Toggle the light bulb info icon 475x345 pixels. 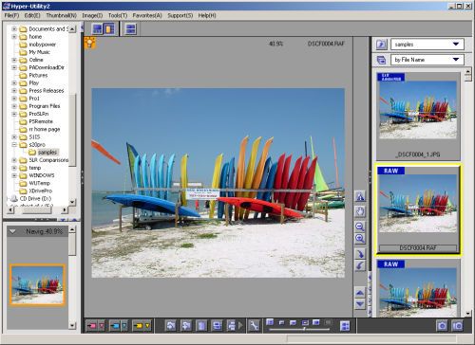(x=90, y=43)
